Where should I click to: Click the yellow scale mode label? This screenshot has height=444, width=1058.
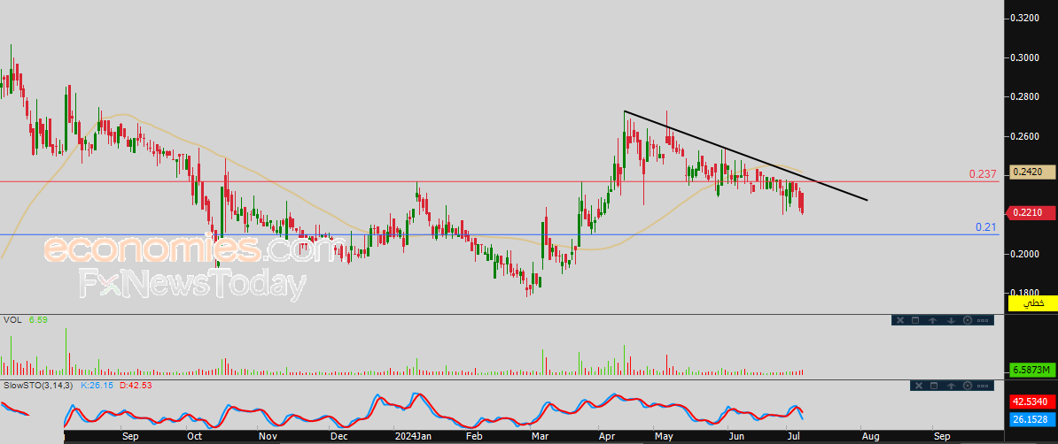[x=1032, y=303]
